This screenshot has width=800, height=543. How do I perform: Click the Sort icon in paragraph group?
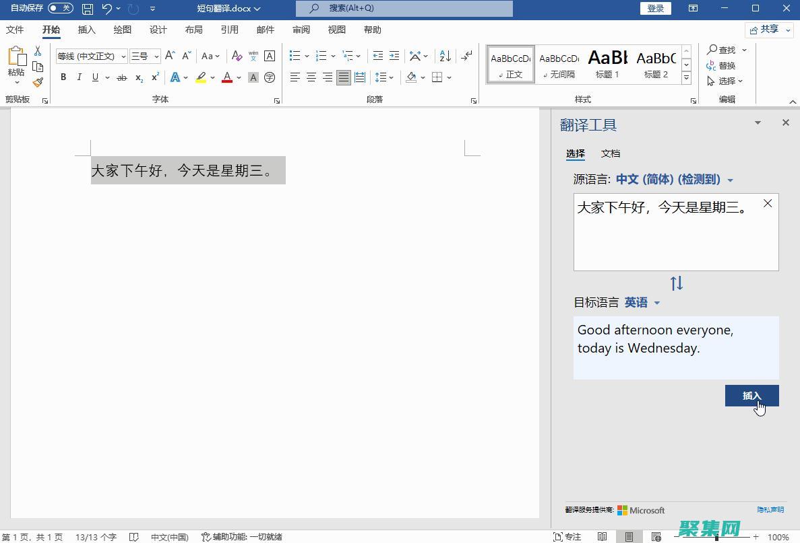pyautogui.click(x=445, y=56)
